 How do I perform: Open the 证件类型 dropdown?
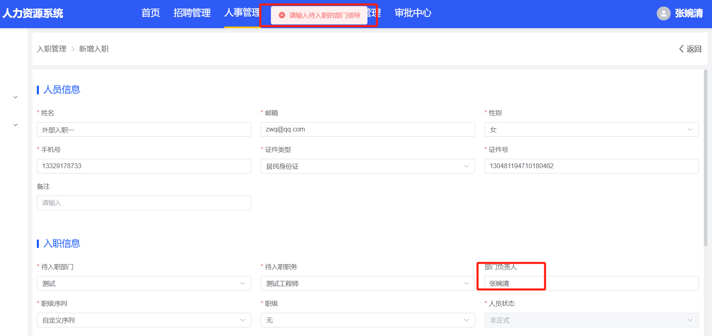pyautogui.click(x=367, y=167)
